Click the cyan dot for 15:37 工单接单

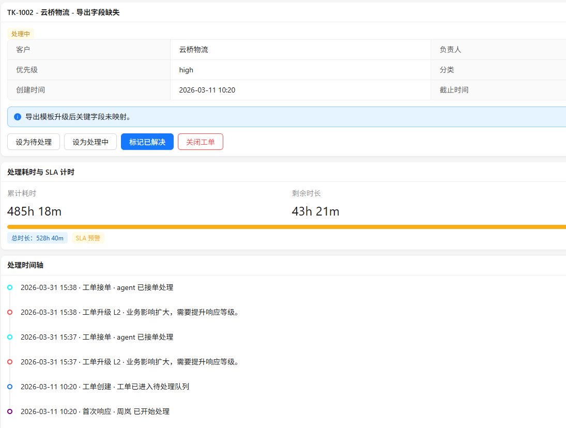(x=10, y=337)
